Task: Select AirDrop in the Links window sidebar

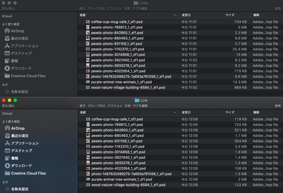Action: coord(14,31)
